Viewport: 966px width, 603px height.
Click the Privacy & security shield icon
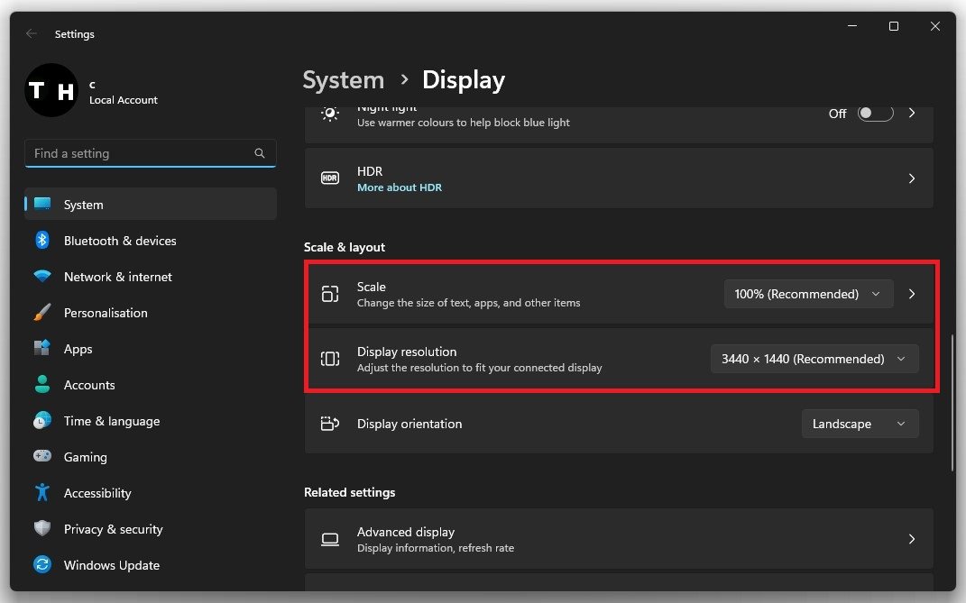tap(42, 529)
